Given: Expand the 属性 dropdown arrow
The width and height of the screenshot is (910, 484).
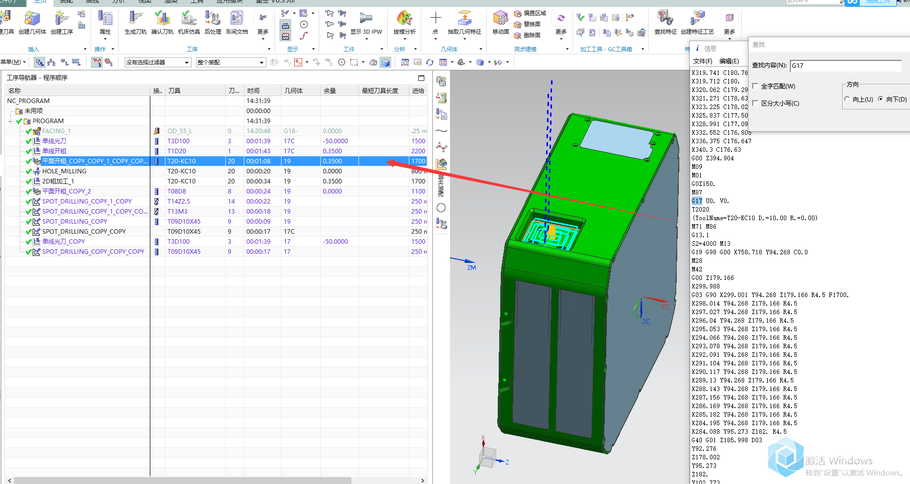Looking at the screenshot, I should click(x=105, y=38).
